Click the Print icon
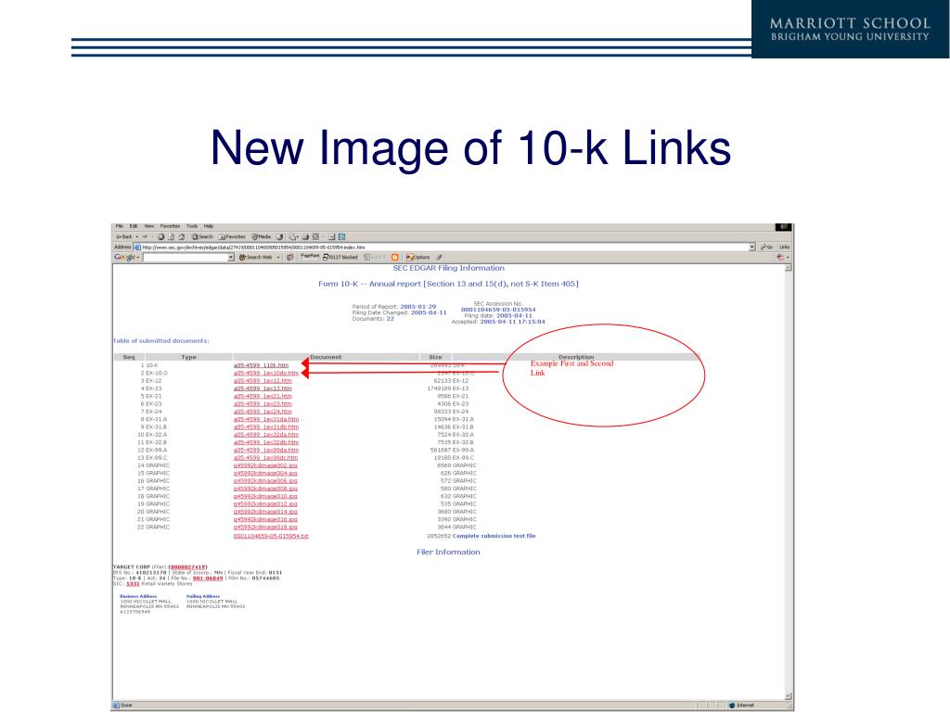Screen dimensions: 950x712 306,236
